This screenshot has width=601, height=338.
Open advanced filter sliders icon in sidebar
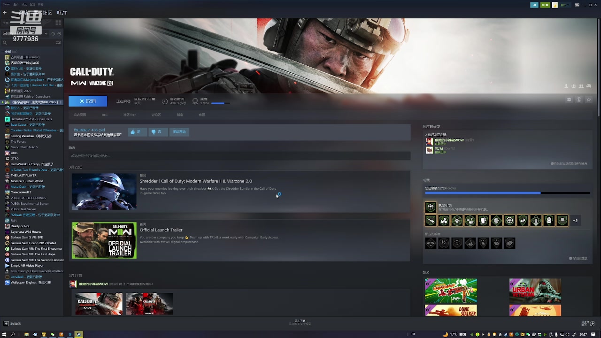[58, 42]
